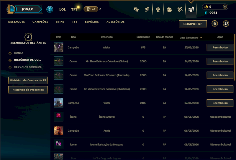
Task: Click the 27/06/2026 purchase date
Action: pos(191,47)
